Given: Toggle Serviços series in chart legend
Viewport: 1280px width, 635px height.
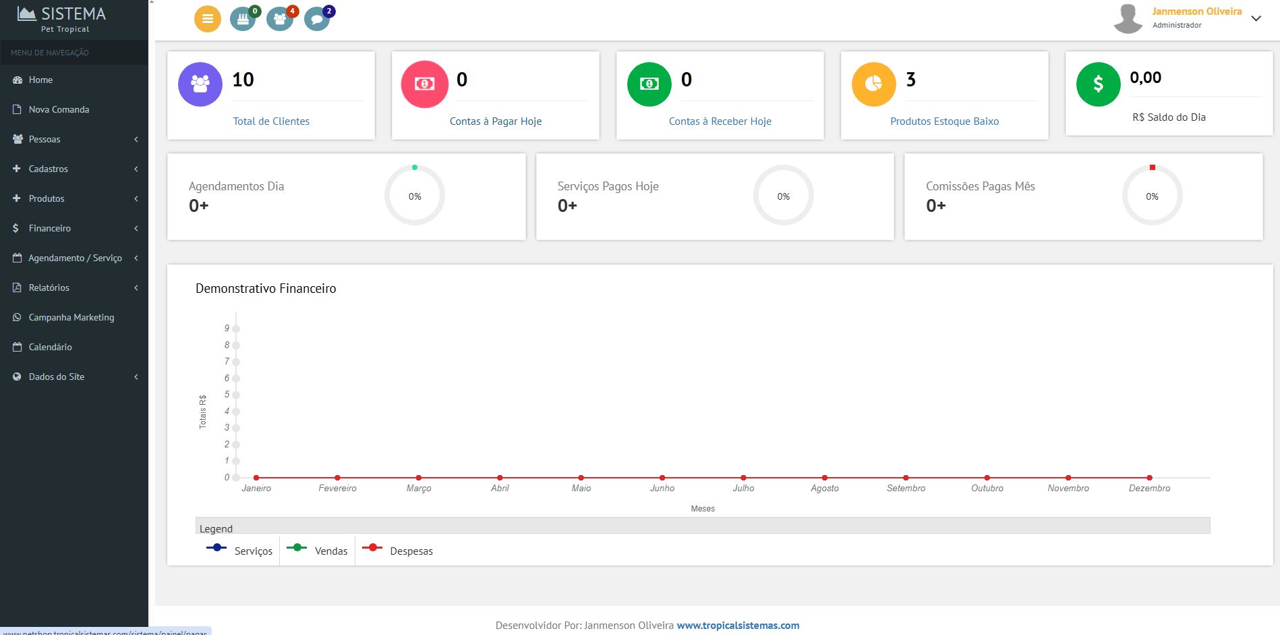Looking at the screenshot, I should (240, 551).
